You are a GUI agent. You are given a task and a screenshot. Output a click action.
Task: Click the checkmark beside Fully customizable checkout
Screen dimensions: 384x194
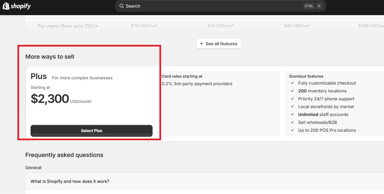(x=292, y=83)
